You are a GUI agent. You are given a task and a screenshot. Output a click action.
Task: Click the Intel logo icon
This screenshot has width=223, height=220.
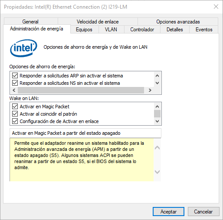[x=23, y=48]
